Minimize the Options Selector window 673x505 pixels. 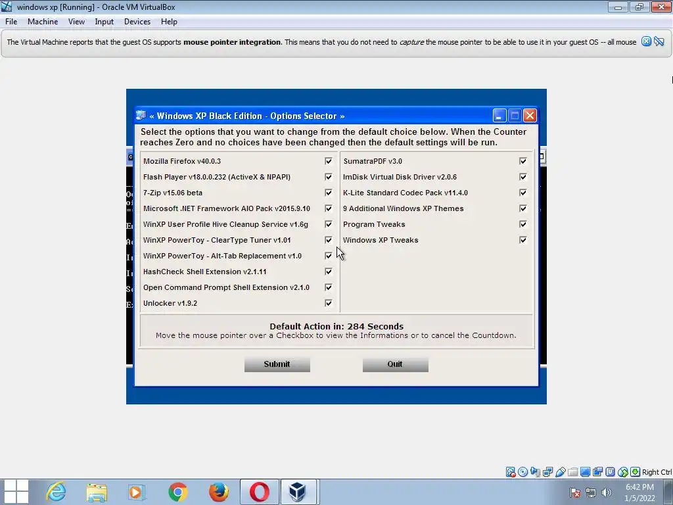pyautogui.click(x=499, y=116)
